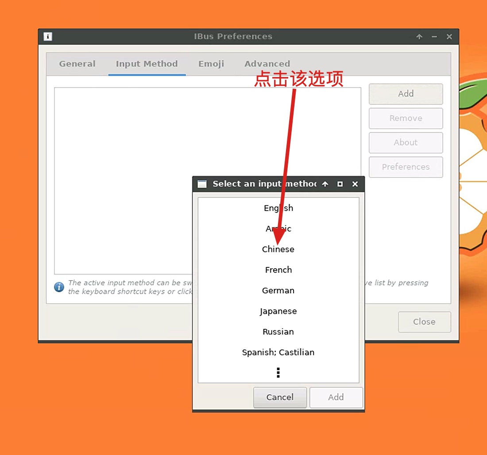This screenshot has height=455, width=487.
Task: Click the About button
Action: pos(406,143)
